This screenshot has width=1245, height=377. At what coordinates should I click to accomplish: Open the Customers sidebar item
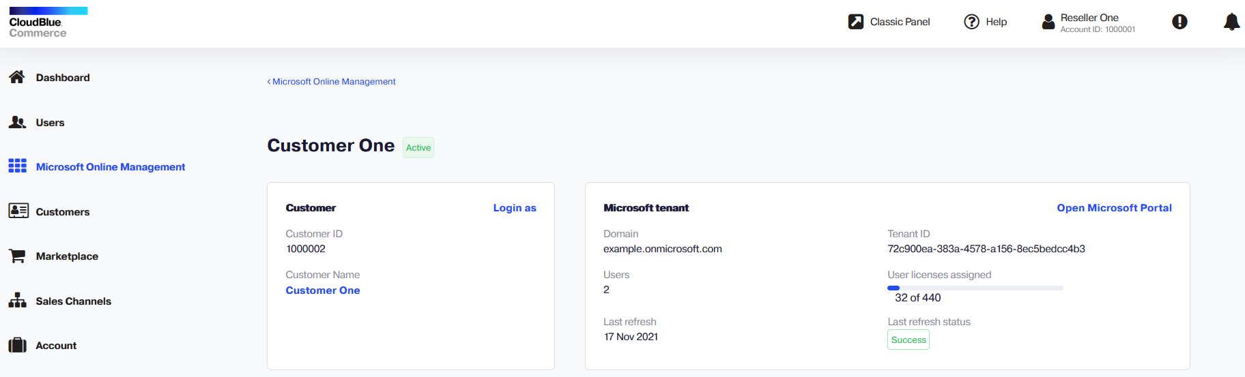click(x=63, y=212)
